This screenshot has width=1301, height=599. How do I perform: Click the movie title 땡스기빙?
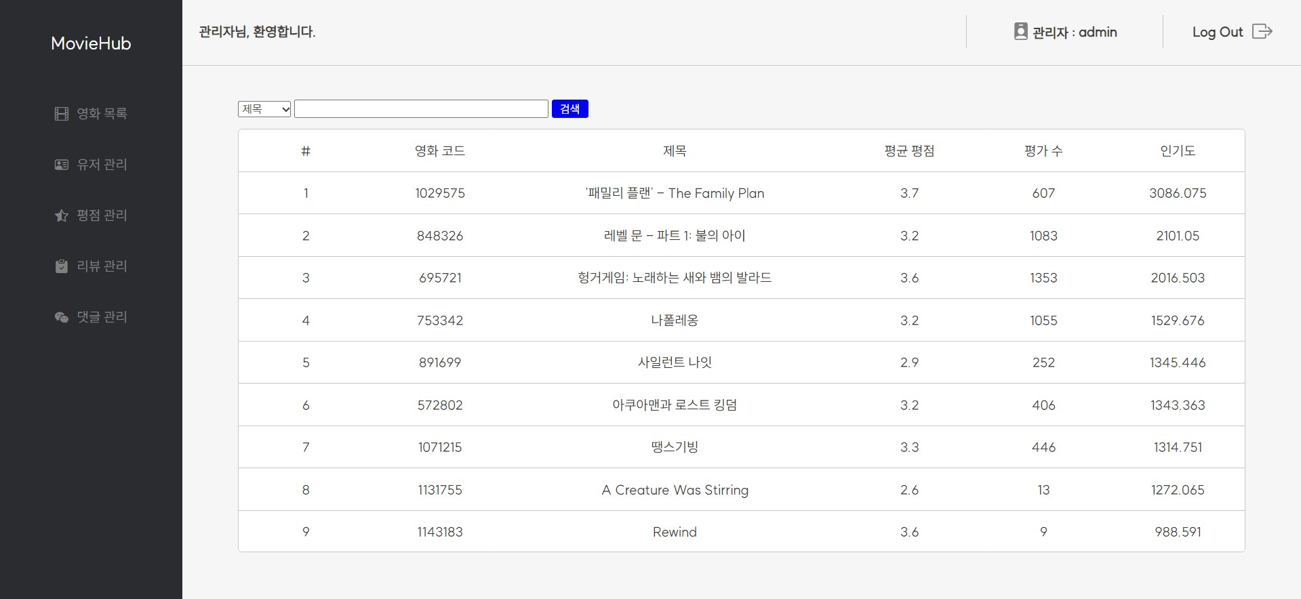(x=675, y=447)
